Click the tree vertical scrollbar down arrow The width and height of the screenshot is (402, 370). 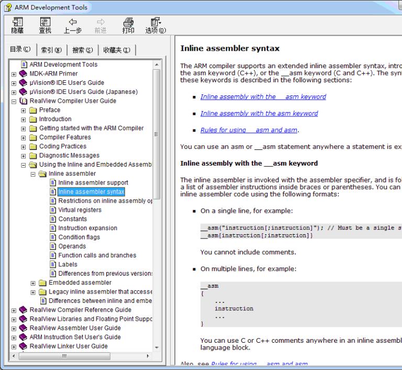click(157, 347)
